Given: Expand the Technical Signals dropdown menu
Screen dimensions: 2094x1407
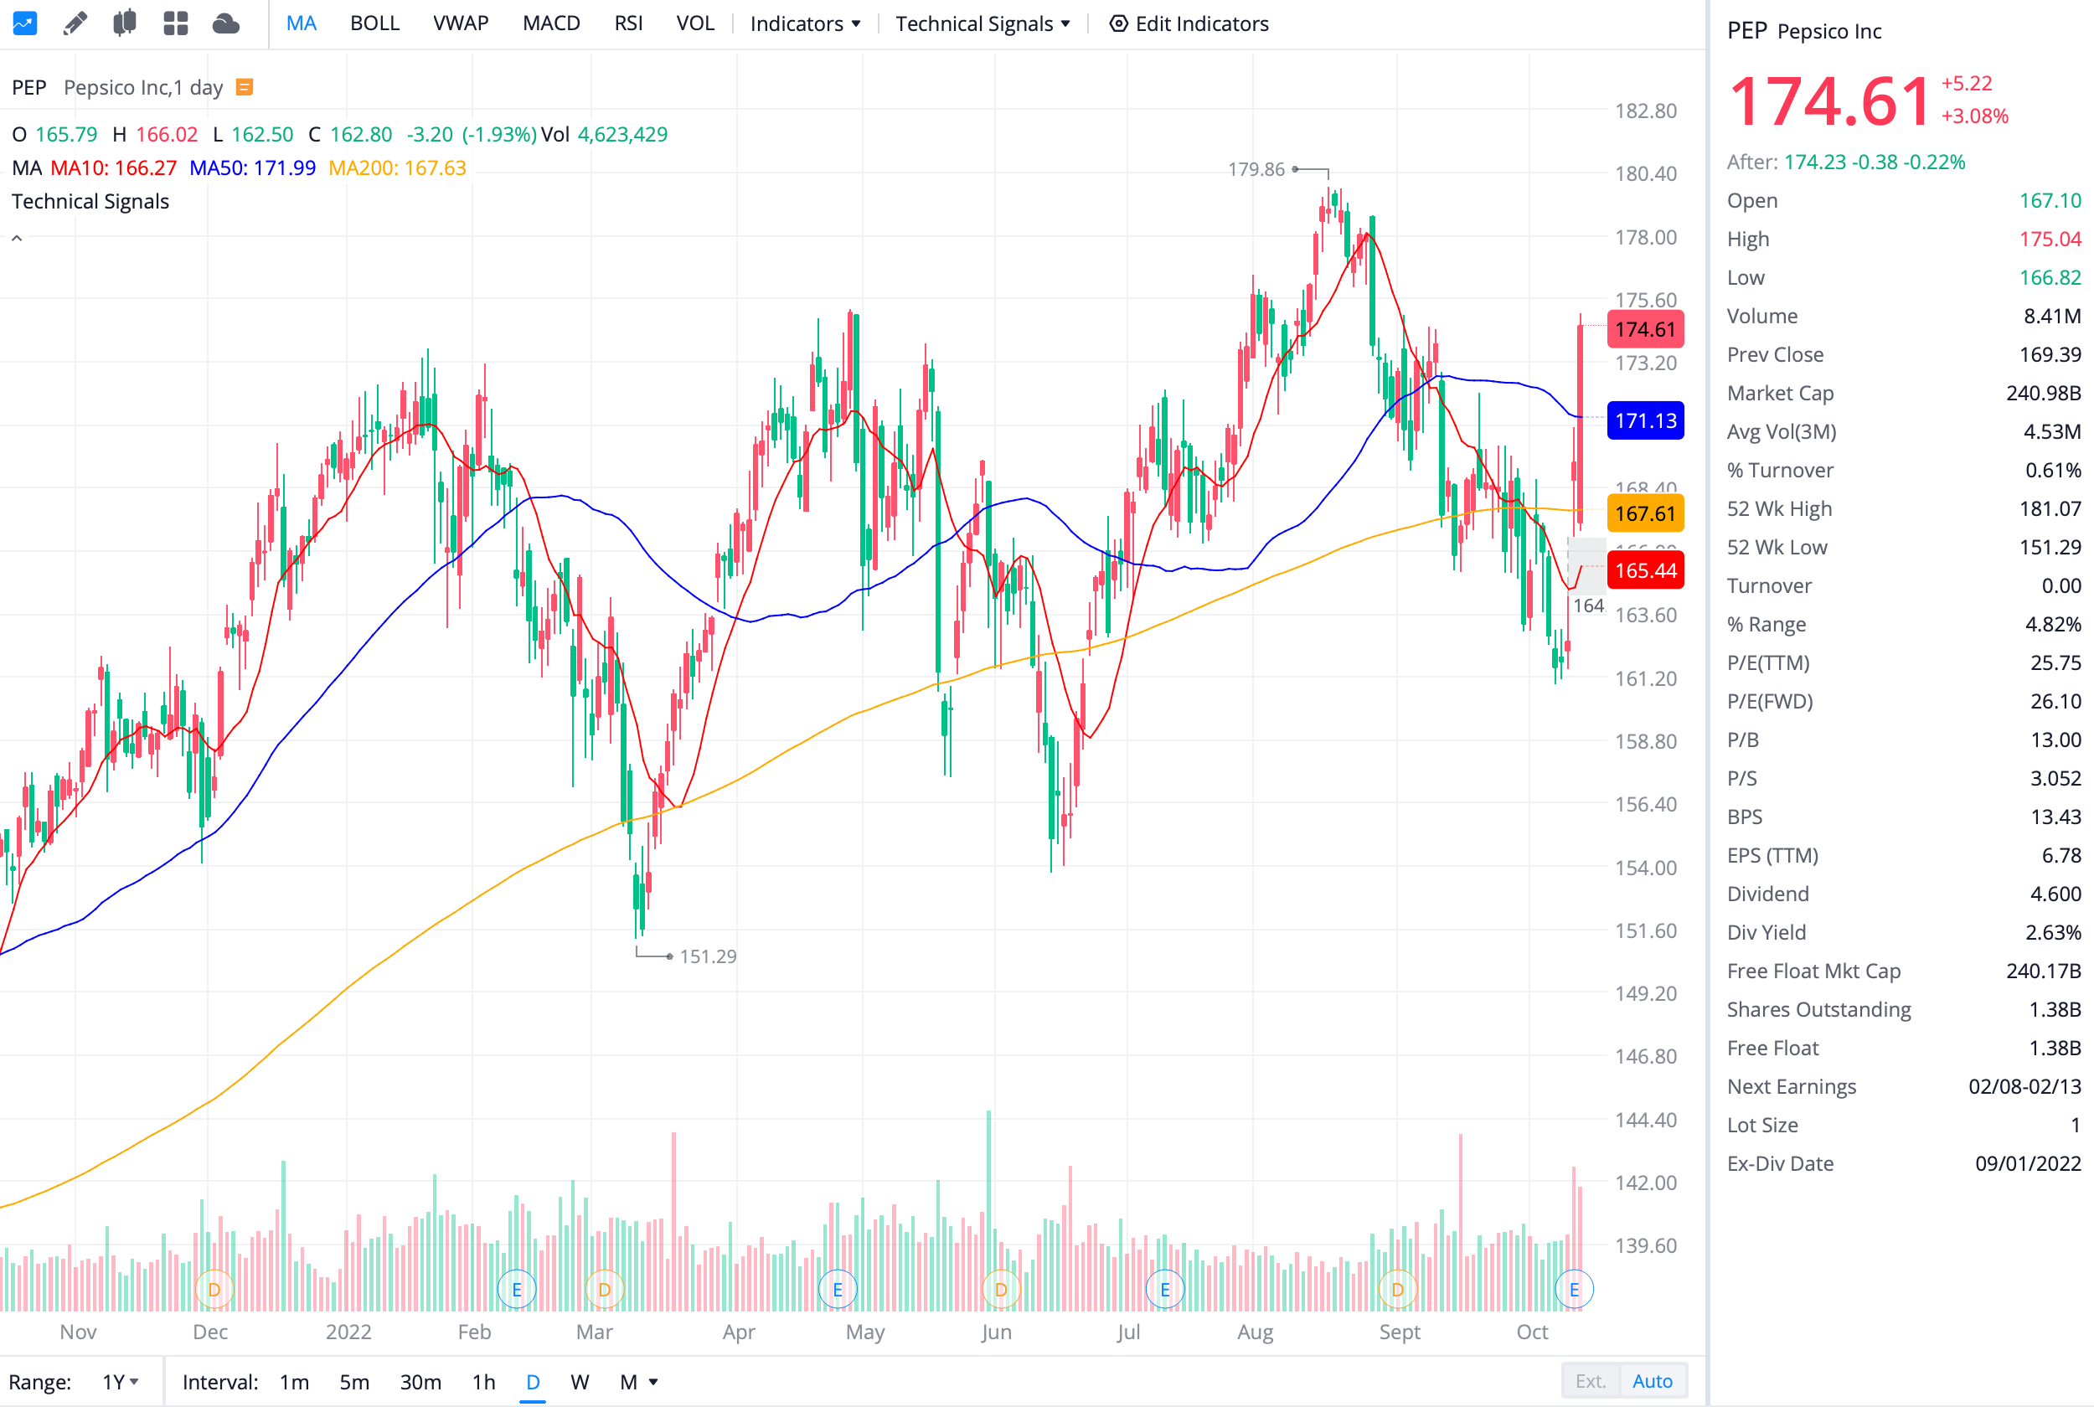Looking at the screenshot, I should coord(983,23).
